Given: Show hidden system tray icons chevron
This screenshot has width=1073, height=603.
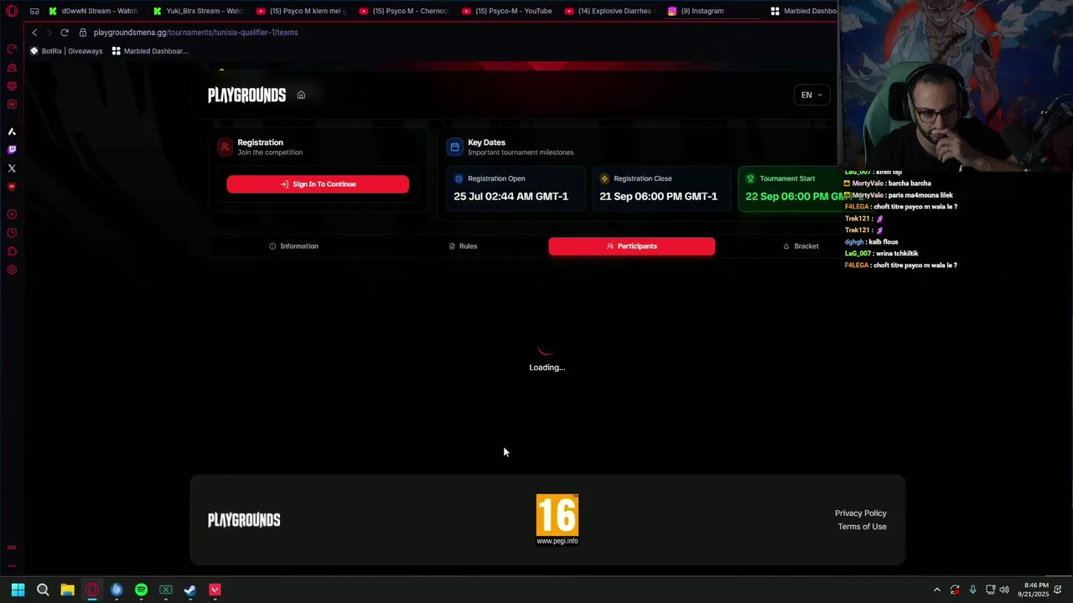Looking at the screenshot, I should coord(936,590).
